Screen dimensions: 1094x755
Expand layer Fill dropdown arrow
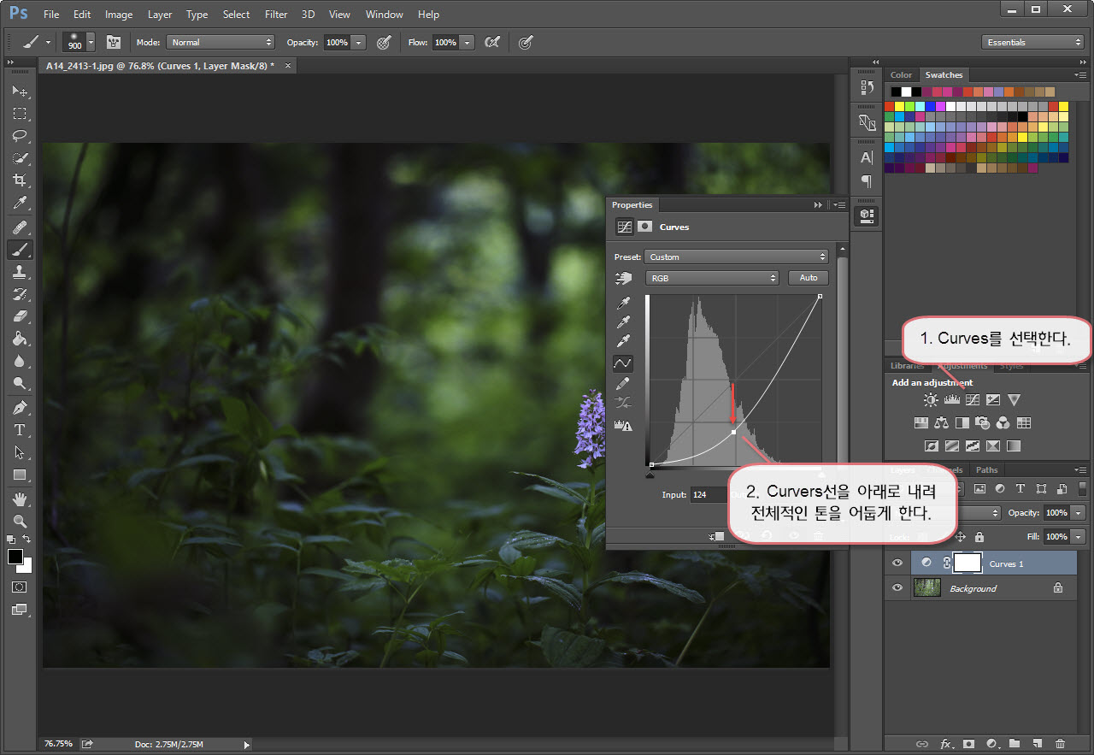point(1078,536)
